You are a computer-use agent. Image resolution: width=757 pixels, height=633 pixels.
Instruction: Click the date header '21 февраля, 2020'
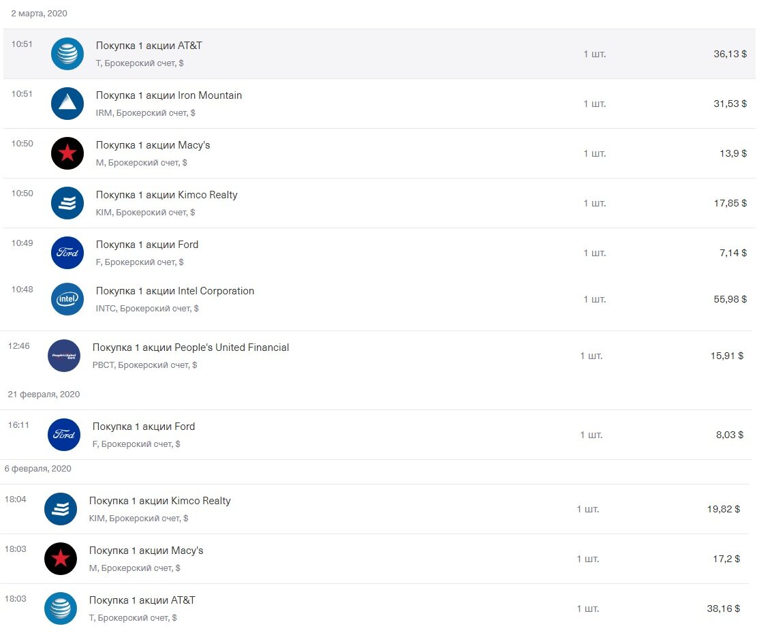[44, 395]
